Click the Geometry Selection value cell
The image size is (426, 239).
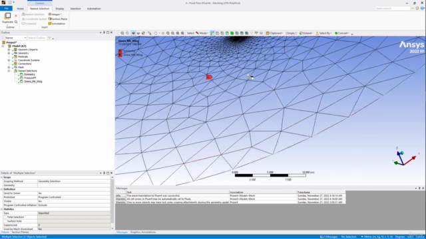tap(74, 181)
